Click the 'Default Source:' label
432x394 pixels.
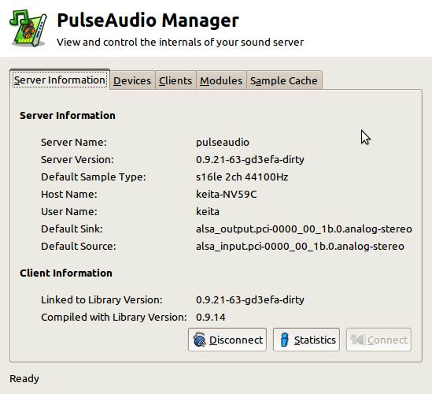pyautogui.click(x=79, y=247)
